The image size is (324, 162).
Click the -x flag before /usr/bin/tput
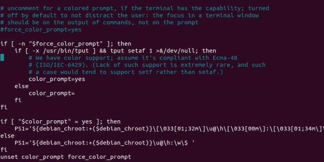coord(35,51)
